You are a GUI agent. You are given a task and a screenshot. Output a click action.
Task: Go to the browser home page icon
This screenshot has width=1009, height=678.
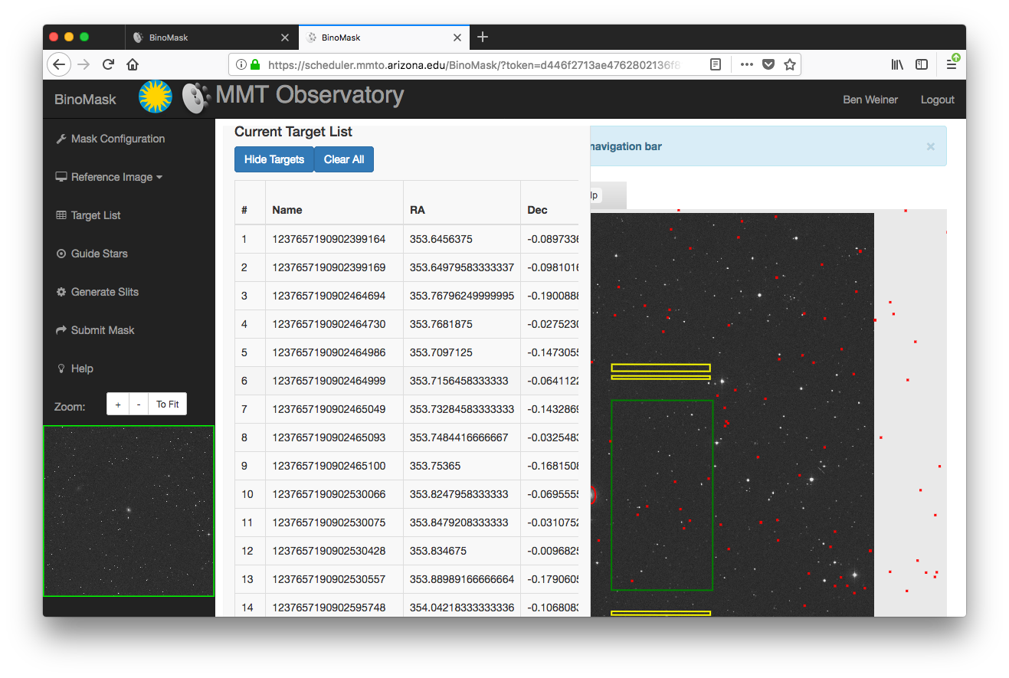pyautogui.click(x=133, y=64)
